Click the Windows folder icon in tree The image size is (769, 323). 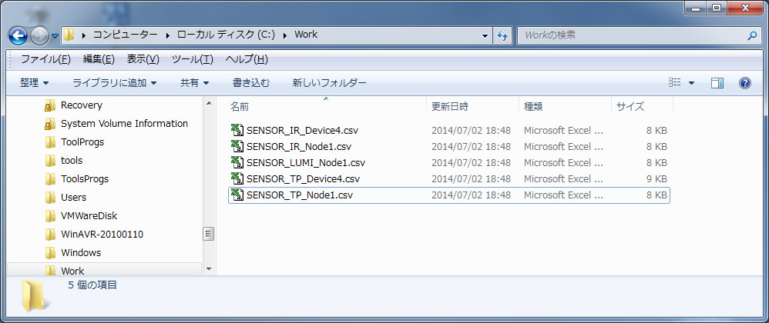coord(50,252)
